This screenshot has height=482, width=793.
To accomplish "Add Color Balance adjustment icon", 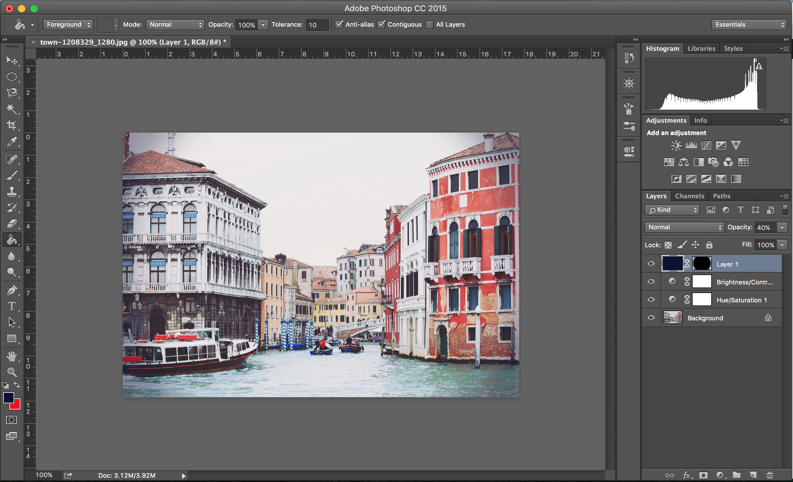I will click(684, 162).
